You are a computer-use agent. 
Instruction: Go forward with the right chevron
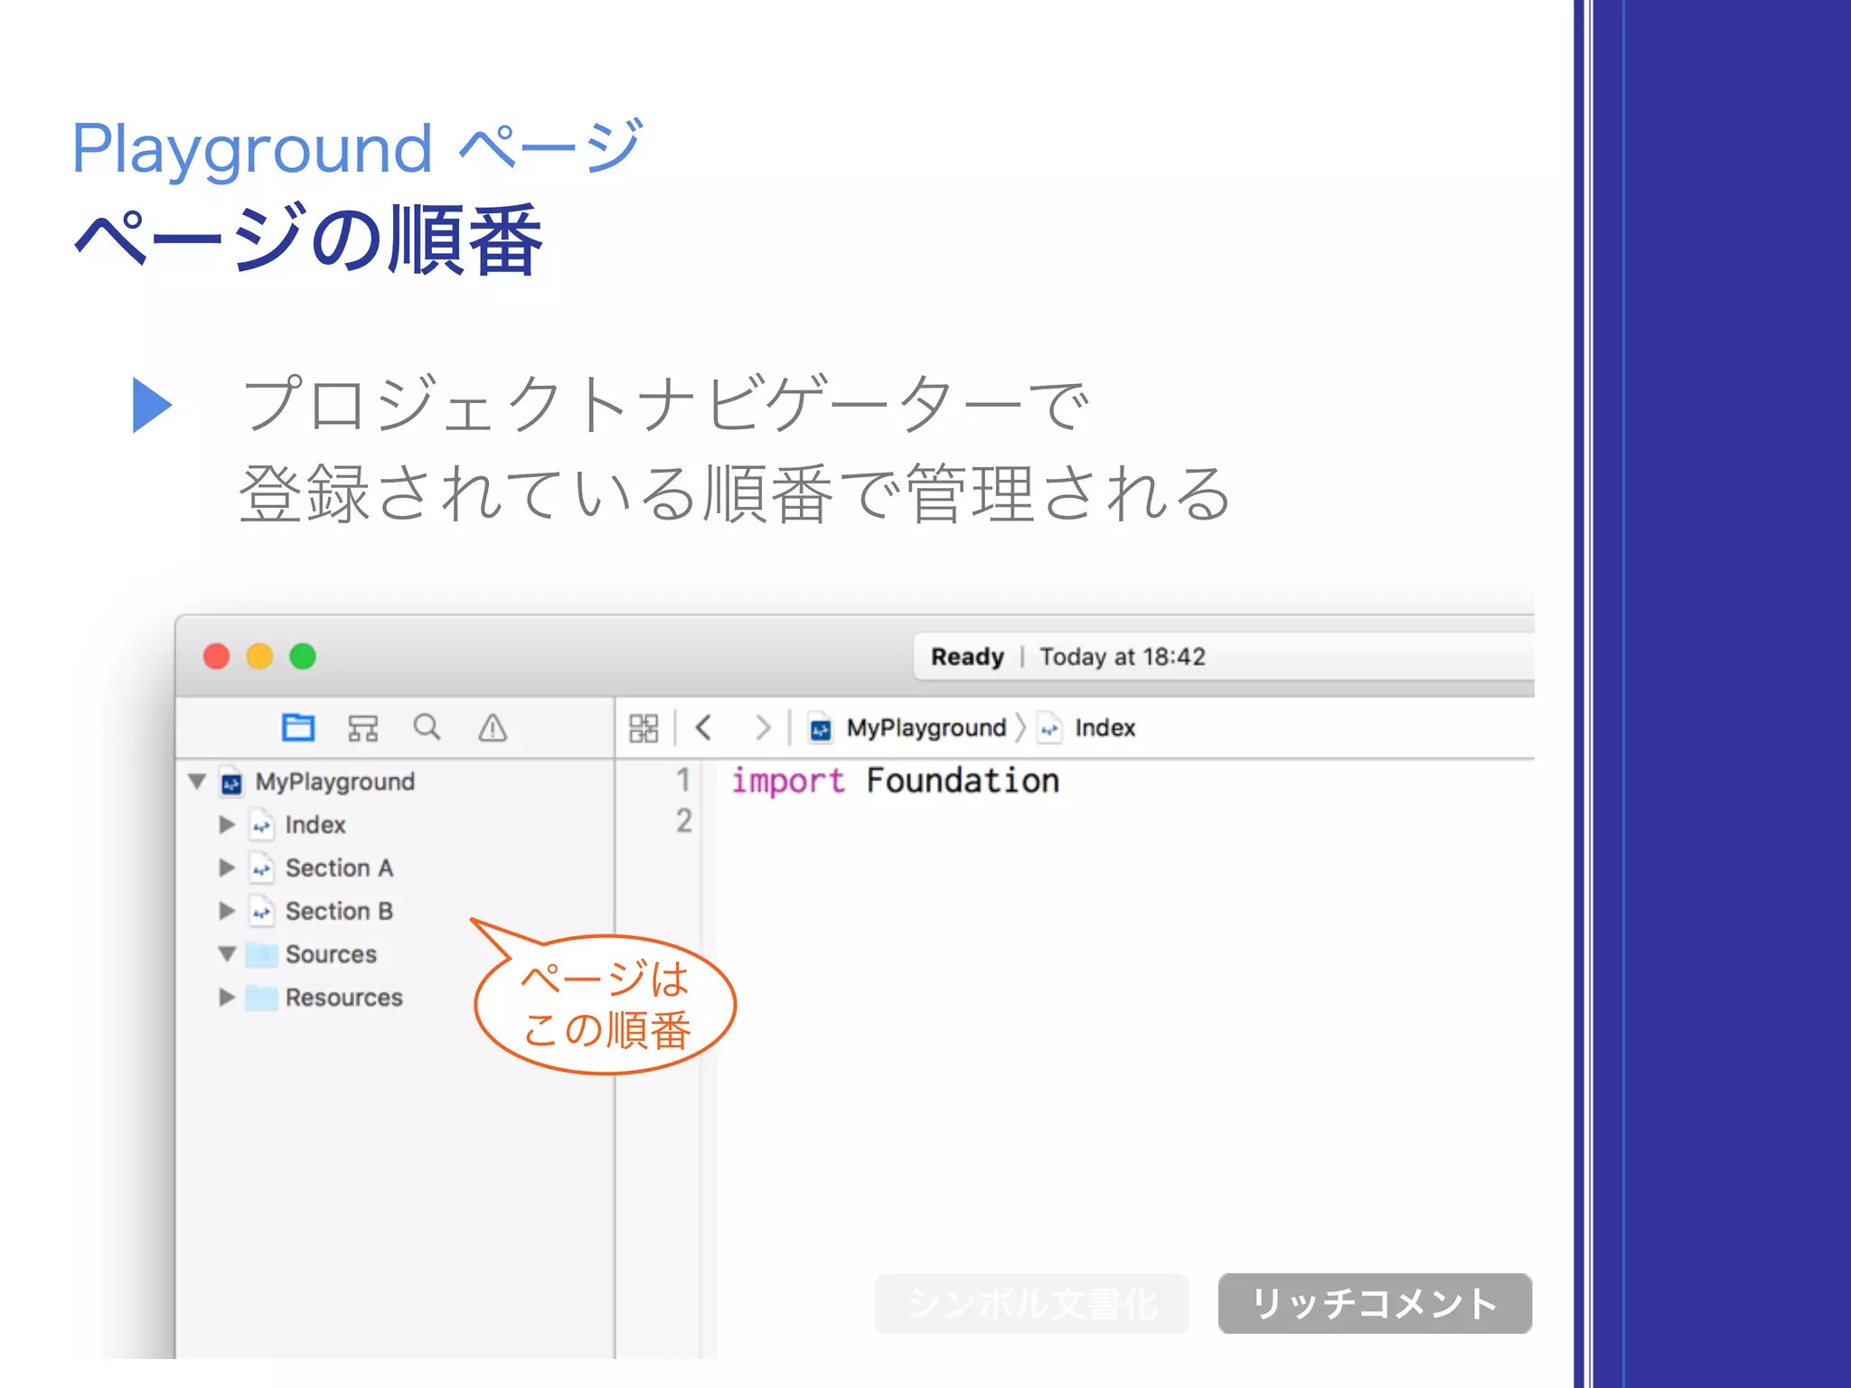(x=764, y=727)
